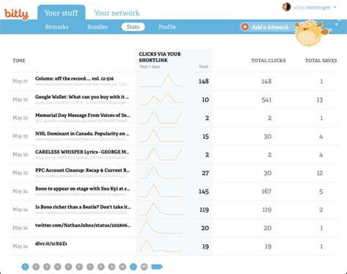Click the pufferfish mascot
This screenshot has width=347, height=274.
pyautogui.click(x=310, y=34)
